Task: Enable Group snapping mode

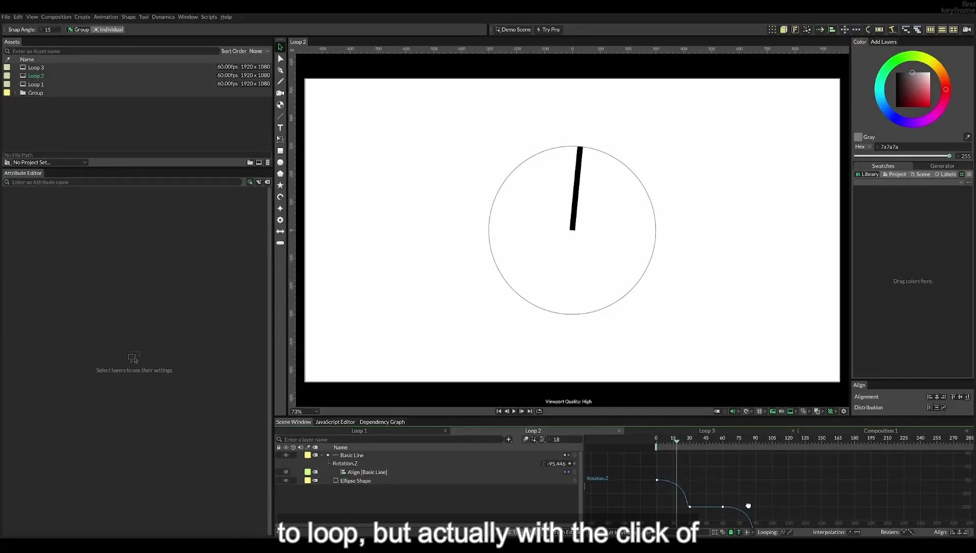Action: point(78,29)
